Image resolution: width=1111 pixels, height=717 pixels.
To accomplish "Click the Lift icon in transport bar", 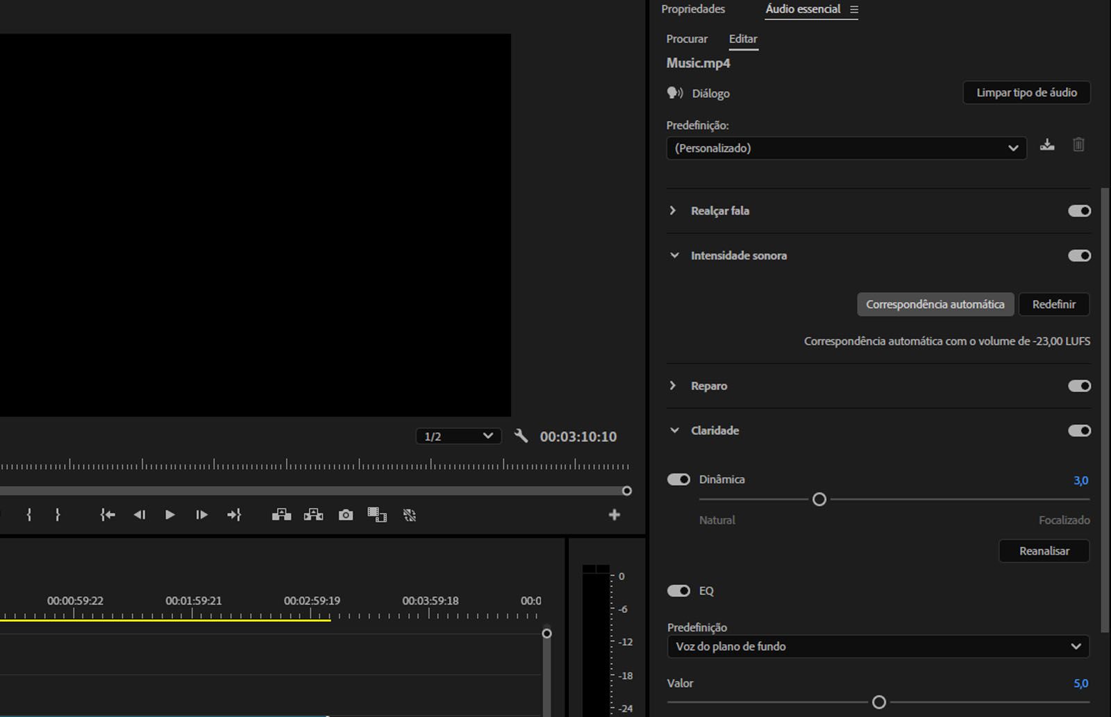I will (281, 515).
